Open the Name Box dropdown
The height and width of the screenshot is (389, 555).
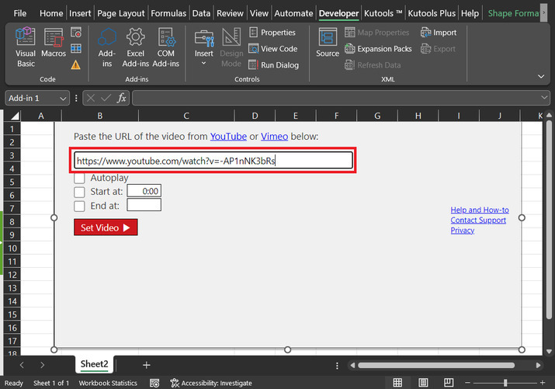[63, 98]
